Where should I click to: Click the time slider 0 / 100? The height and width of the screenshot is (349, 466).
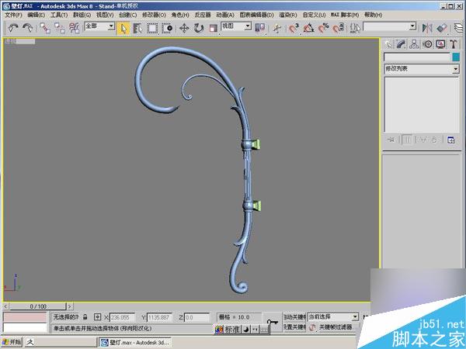point(38,306)
